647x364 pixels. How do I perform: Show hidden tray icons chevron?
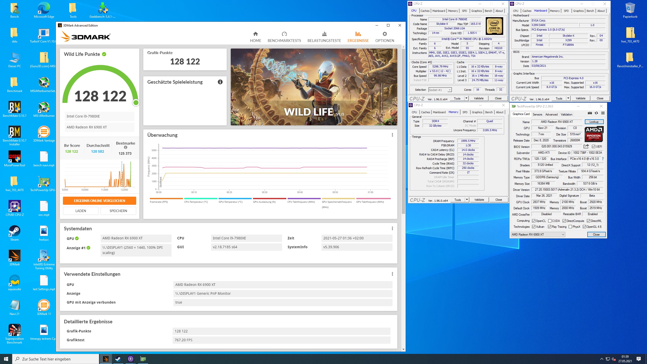tap(602, 359)
